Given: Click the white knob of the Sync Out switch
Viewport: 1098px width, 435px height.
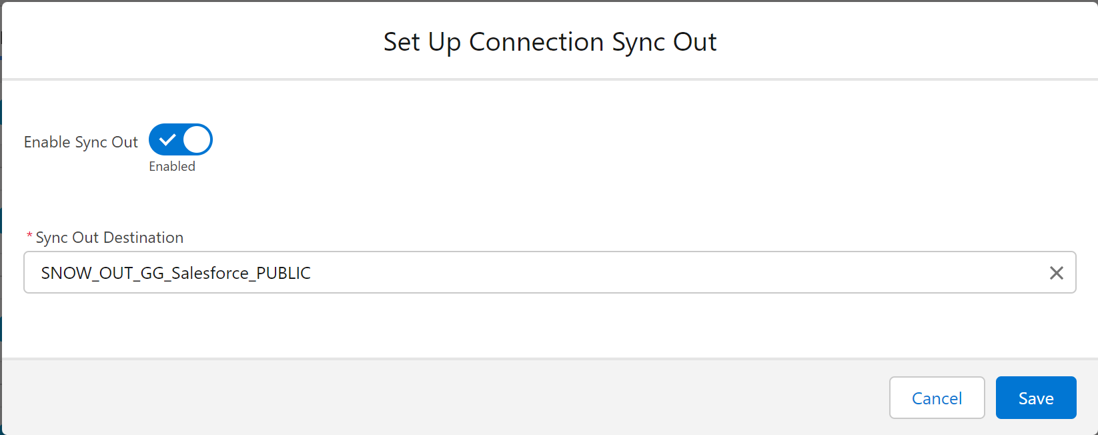Looking at the screenshot, I should coord(197,140).
